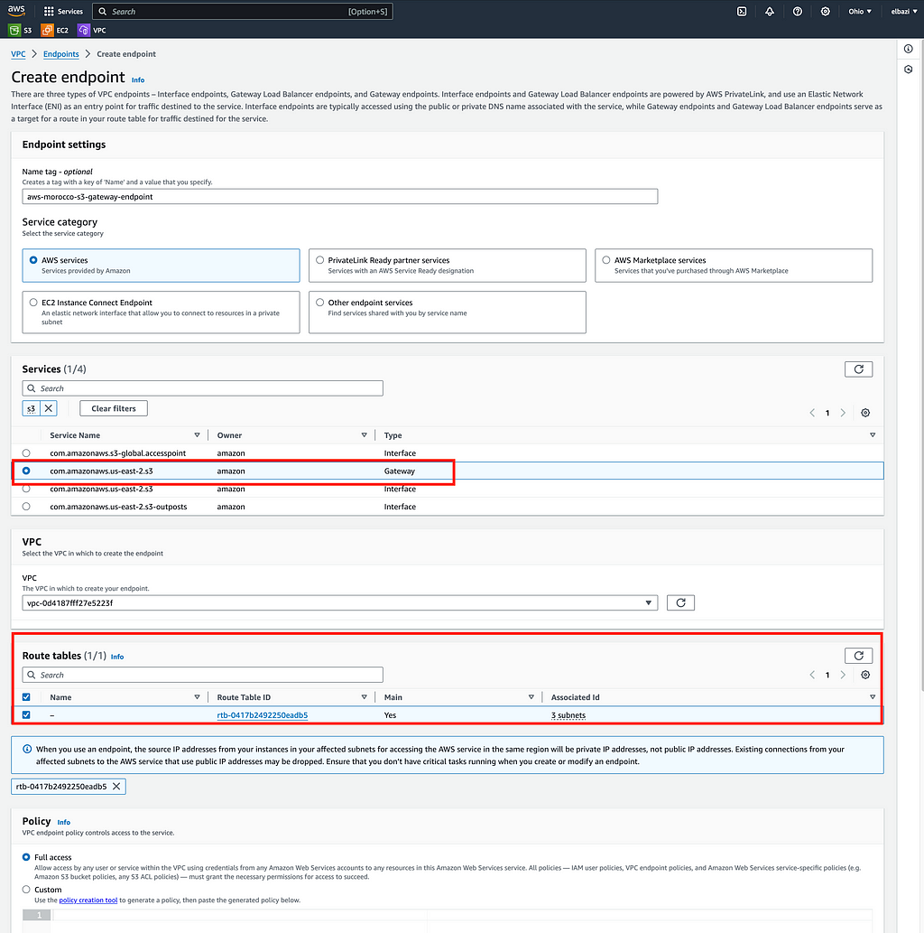Select the Interface type us-east-2.s3 service
Viewport: 924px width, 933px height.
point(26,490)
